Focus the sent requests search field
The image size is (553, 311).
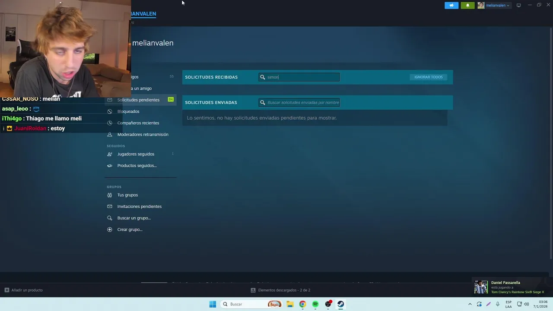tap(299, 102)
